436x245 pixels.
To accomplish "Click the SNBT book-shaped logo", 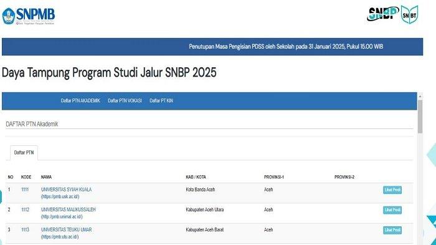I will coord(410,14).
